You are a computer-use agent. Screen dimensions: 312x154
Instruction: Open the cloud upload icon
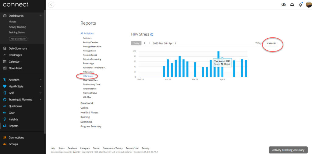[284, 5]
